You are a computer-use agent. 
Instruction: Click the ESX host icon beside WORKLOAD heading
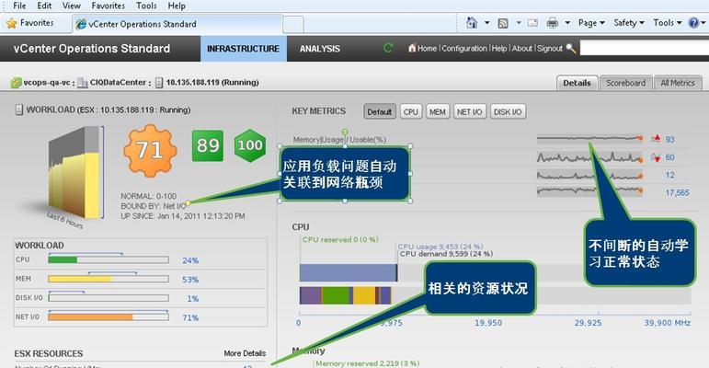pyautogui.click(x=18, y=109)
